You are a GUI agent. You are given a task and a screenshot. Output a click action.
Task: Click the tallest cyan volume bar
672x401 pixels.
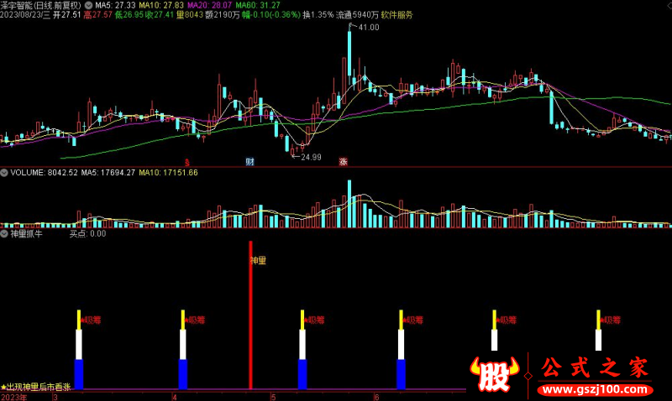(x=349, y=204)
